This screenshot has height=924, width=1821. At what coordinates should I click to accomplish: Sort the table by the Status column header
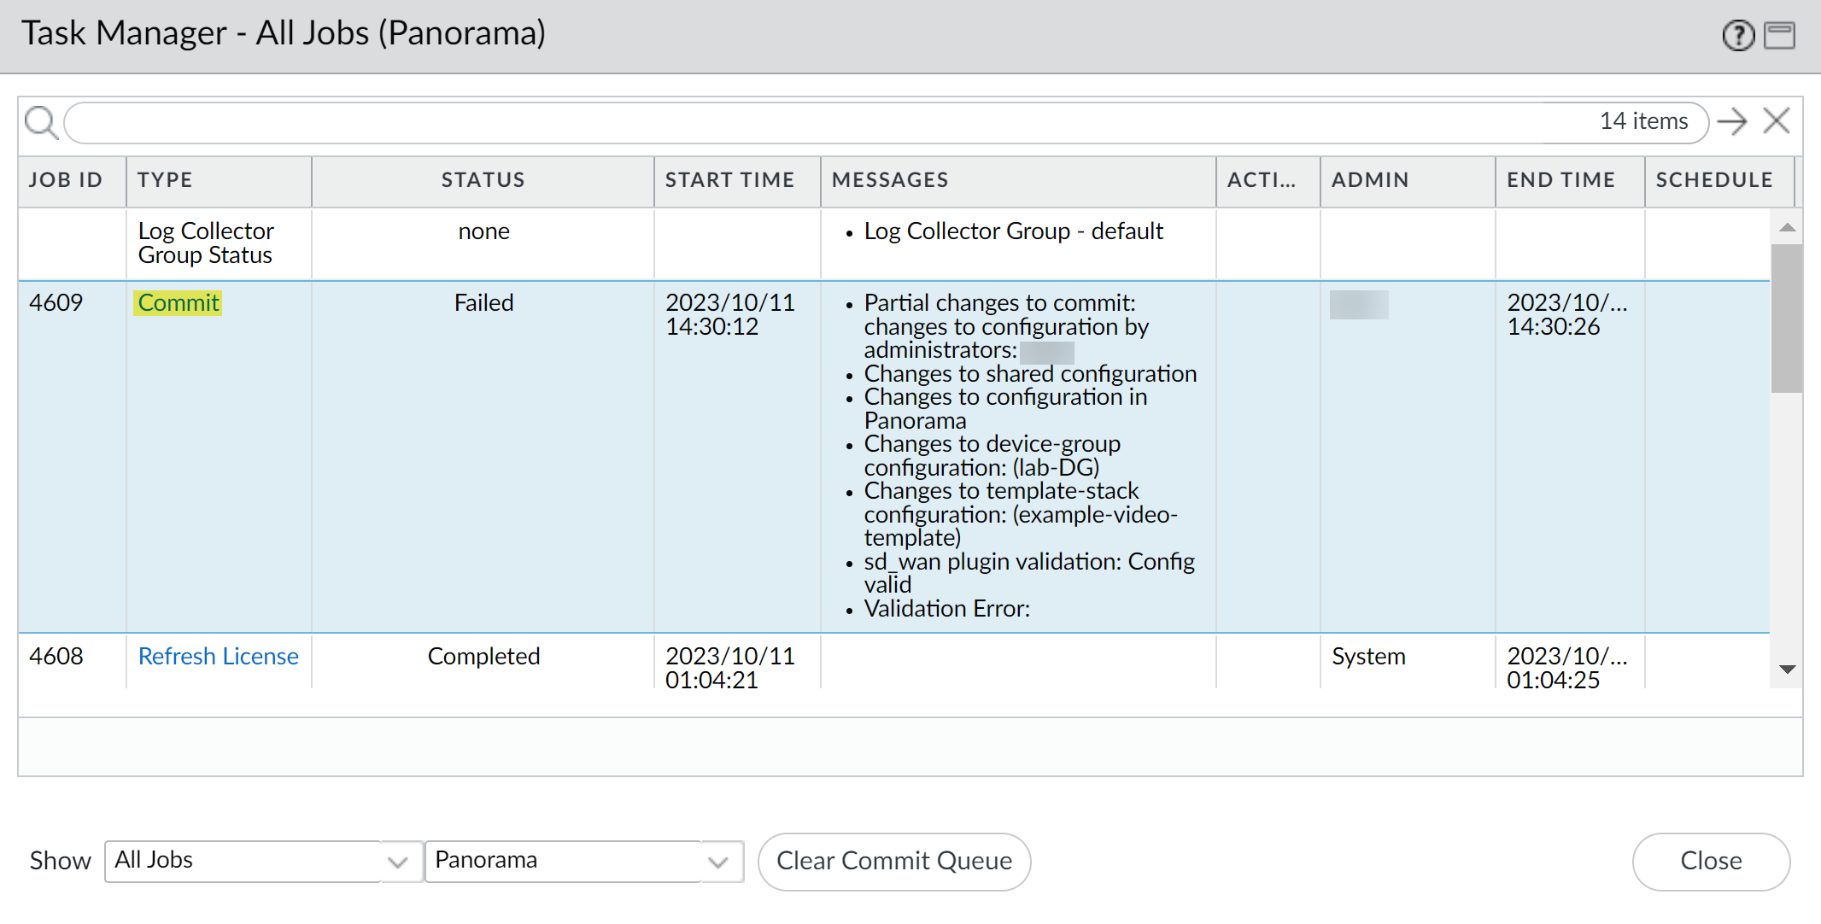click(483, 180)
